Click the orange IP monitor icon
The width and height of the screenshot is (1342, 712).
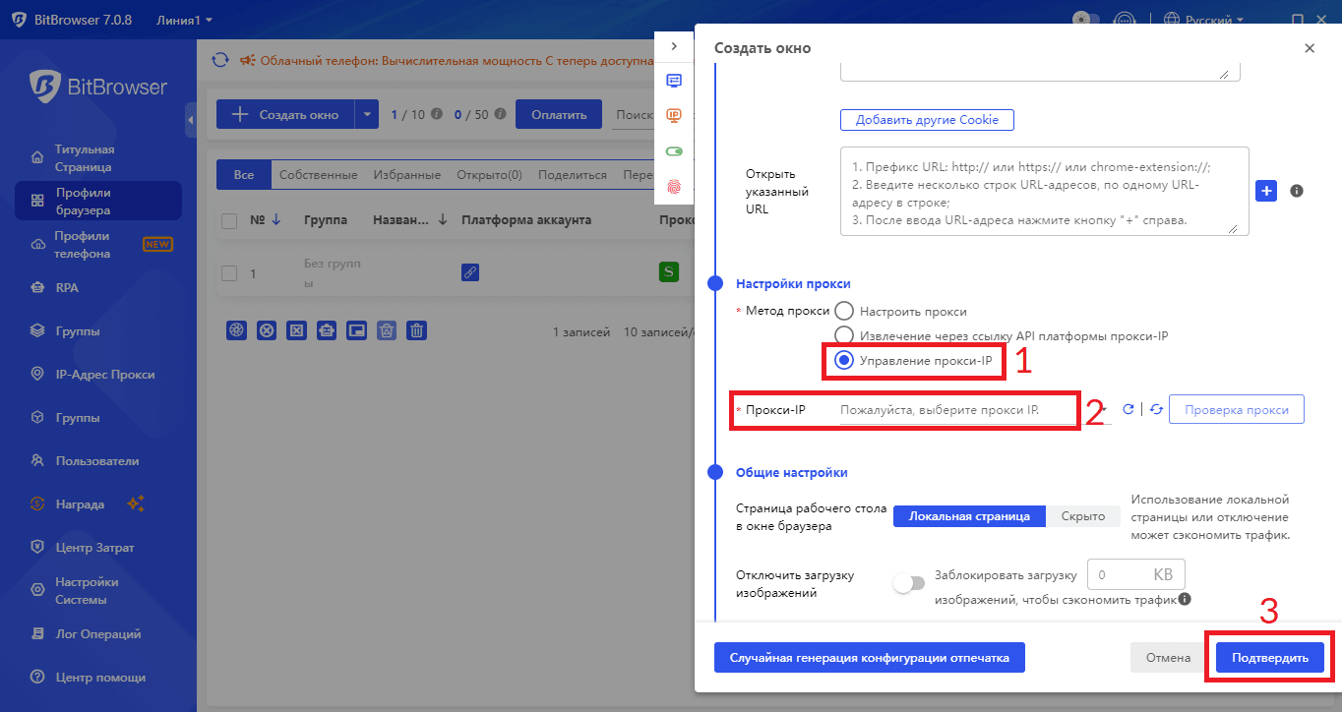click(674, 115)
